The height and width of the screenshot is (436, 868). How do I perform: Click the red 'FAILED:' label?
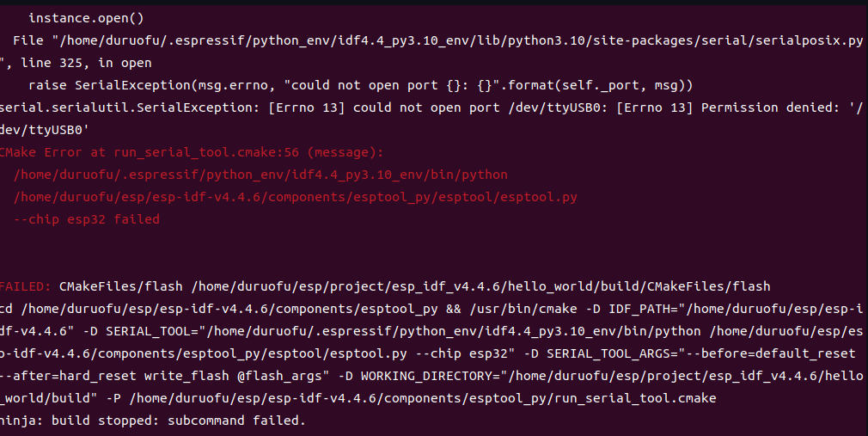(26, 286)
